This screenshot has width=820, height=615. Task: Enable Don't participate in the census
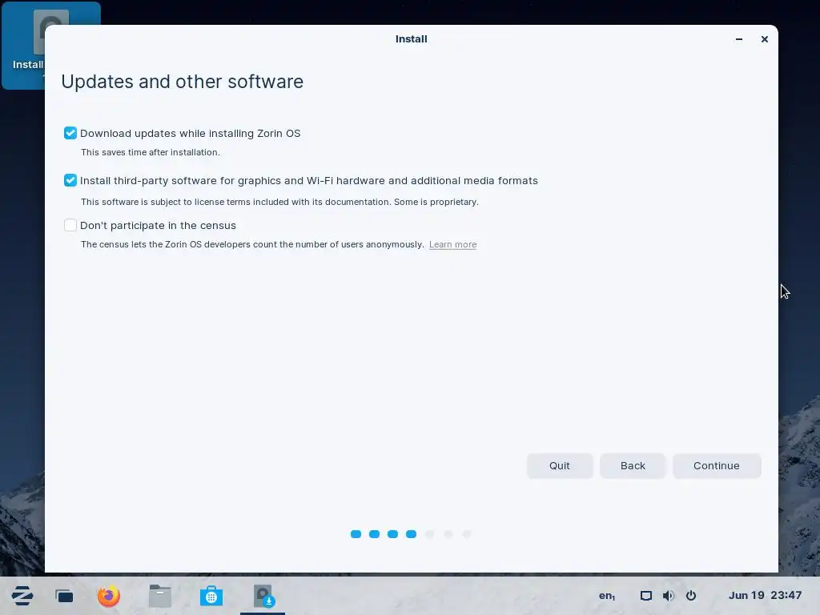(70, 225)
